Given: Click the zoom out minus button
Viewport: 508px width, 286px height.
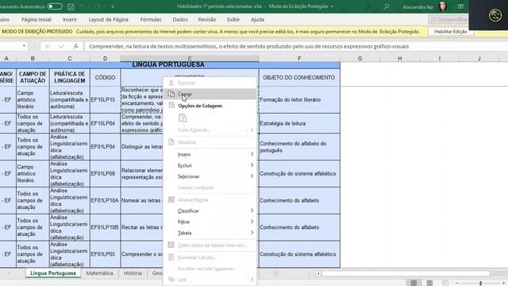Looking at the screenshot, I should pyautogui.click(x=457, y=283).
